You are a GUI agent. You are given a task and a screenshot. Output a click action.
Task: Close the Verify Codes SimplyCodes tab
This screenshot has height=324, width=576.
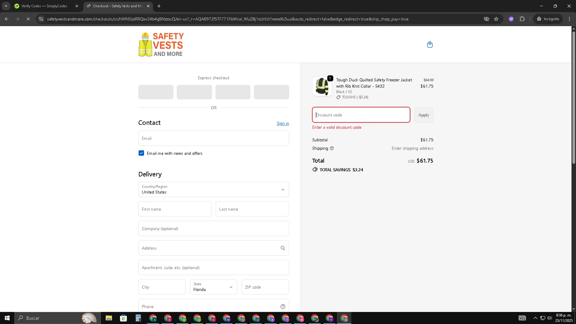tap(77, 6)
